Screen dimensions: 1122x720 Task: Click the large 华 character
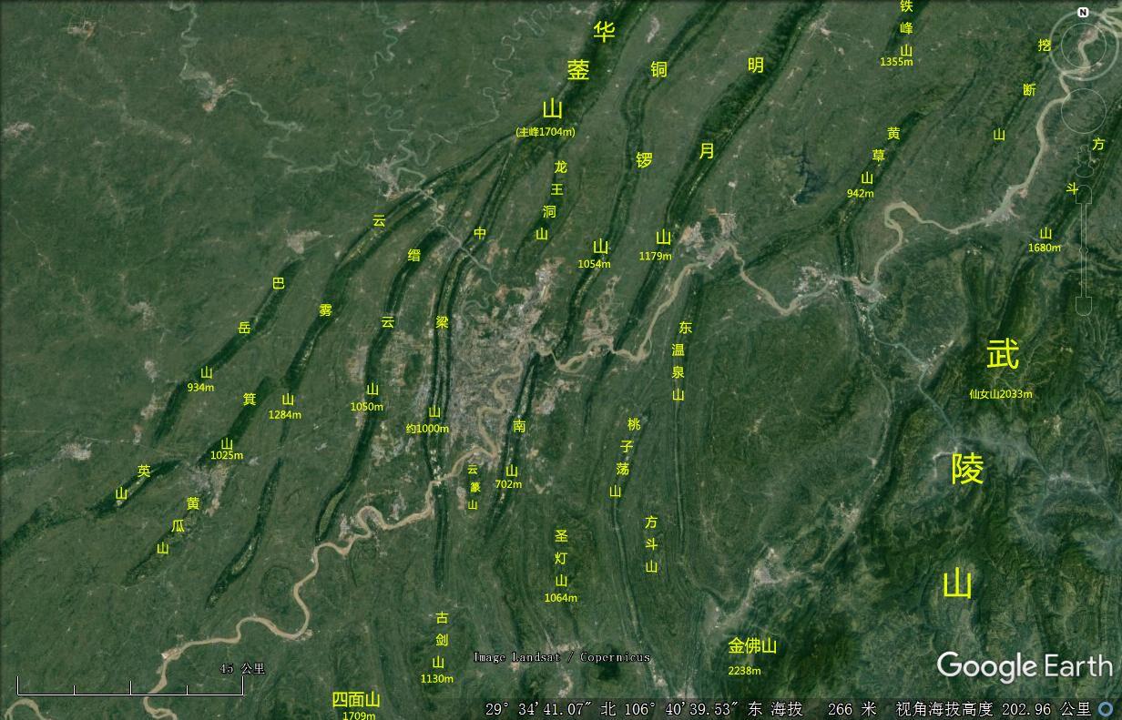(604, 33)
